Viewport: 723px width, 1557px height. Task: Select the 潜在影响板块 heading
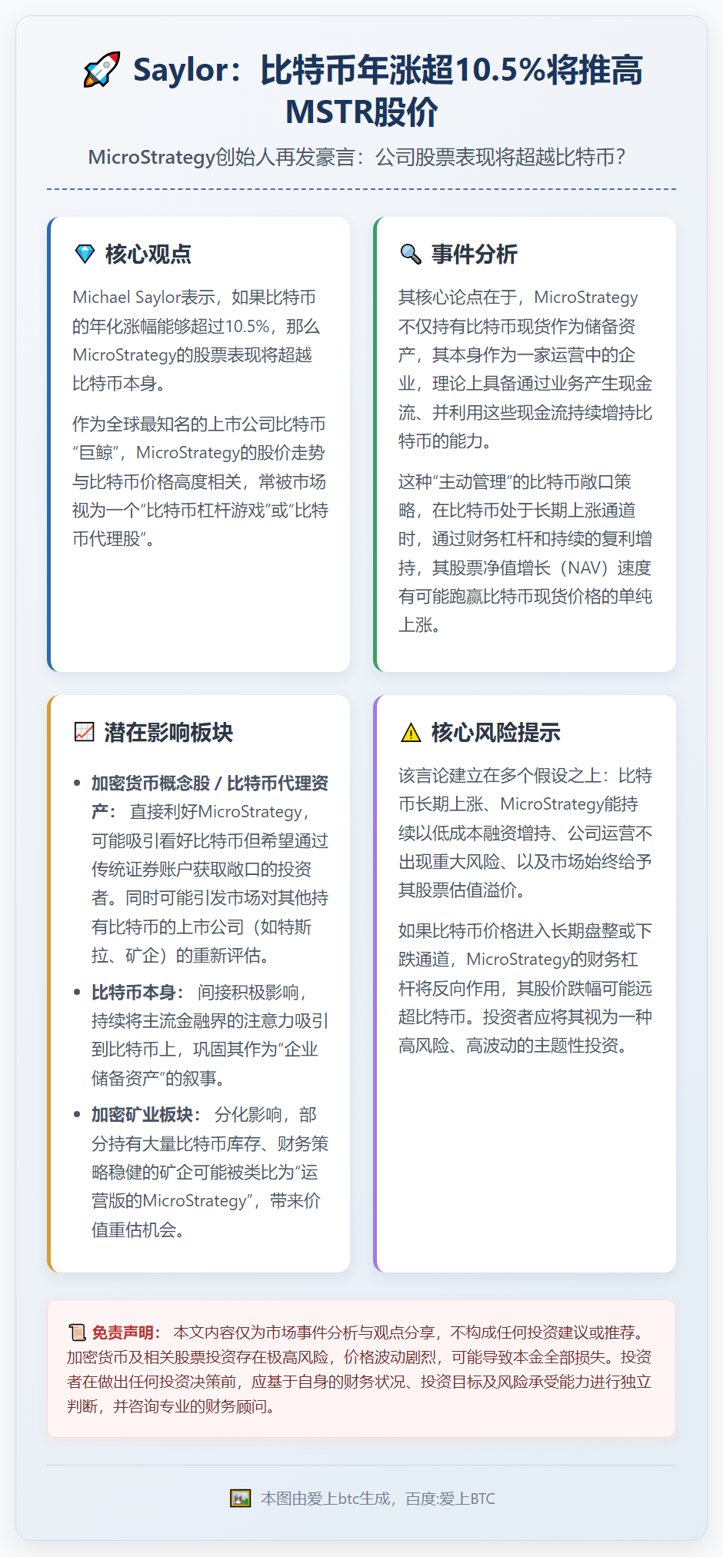click(168, 732)
